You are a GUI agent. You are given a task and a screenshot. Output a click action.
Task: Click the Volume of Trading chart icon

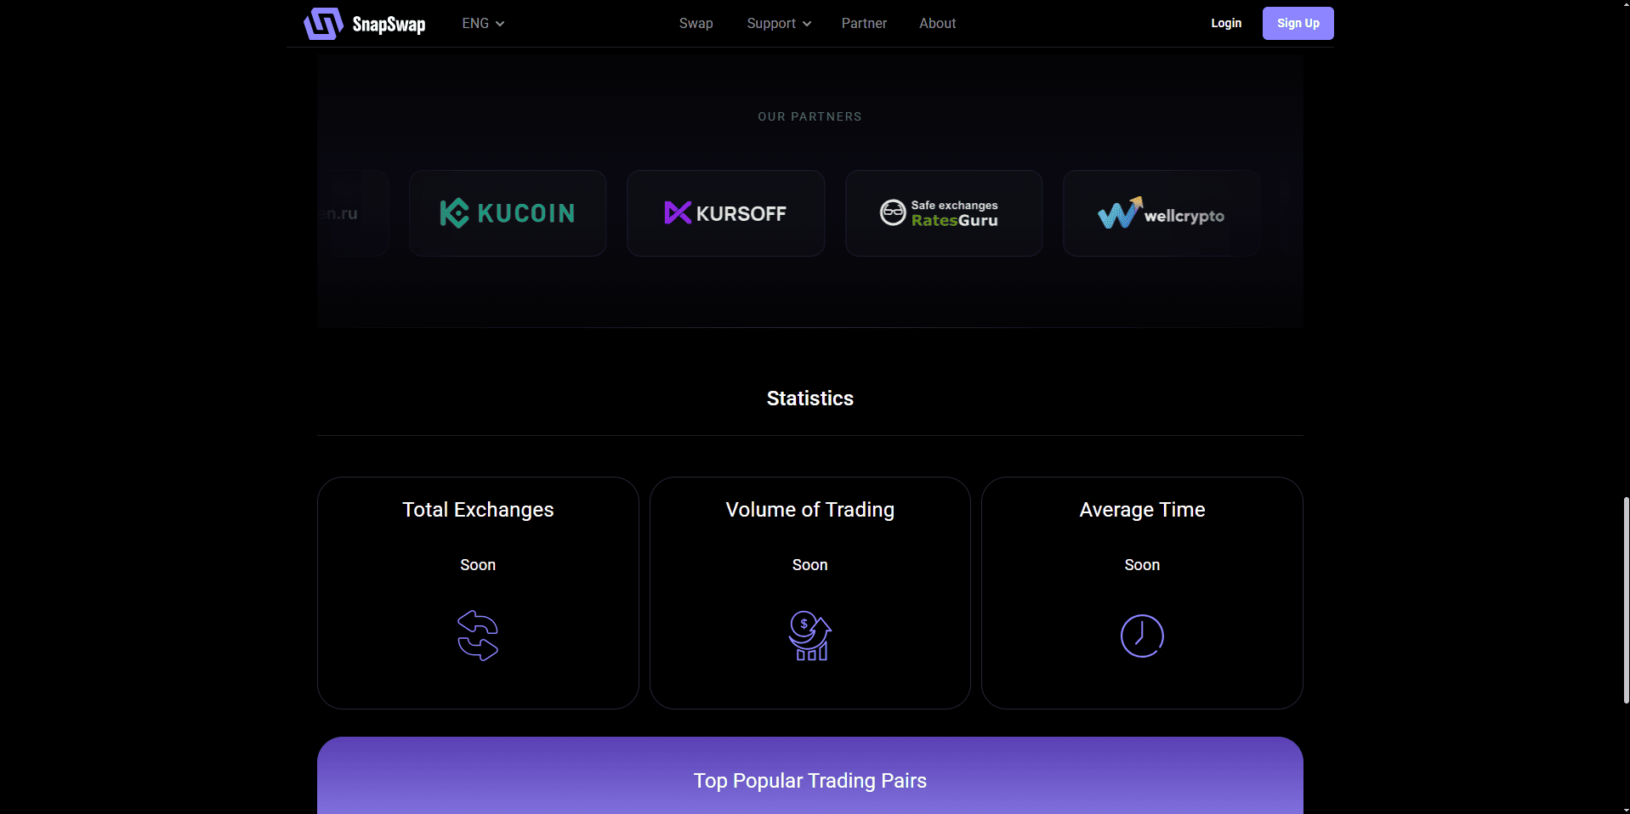coord(809,636)
